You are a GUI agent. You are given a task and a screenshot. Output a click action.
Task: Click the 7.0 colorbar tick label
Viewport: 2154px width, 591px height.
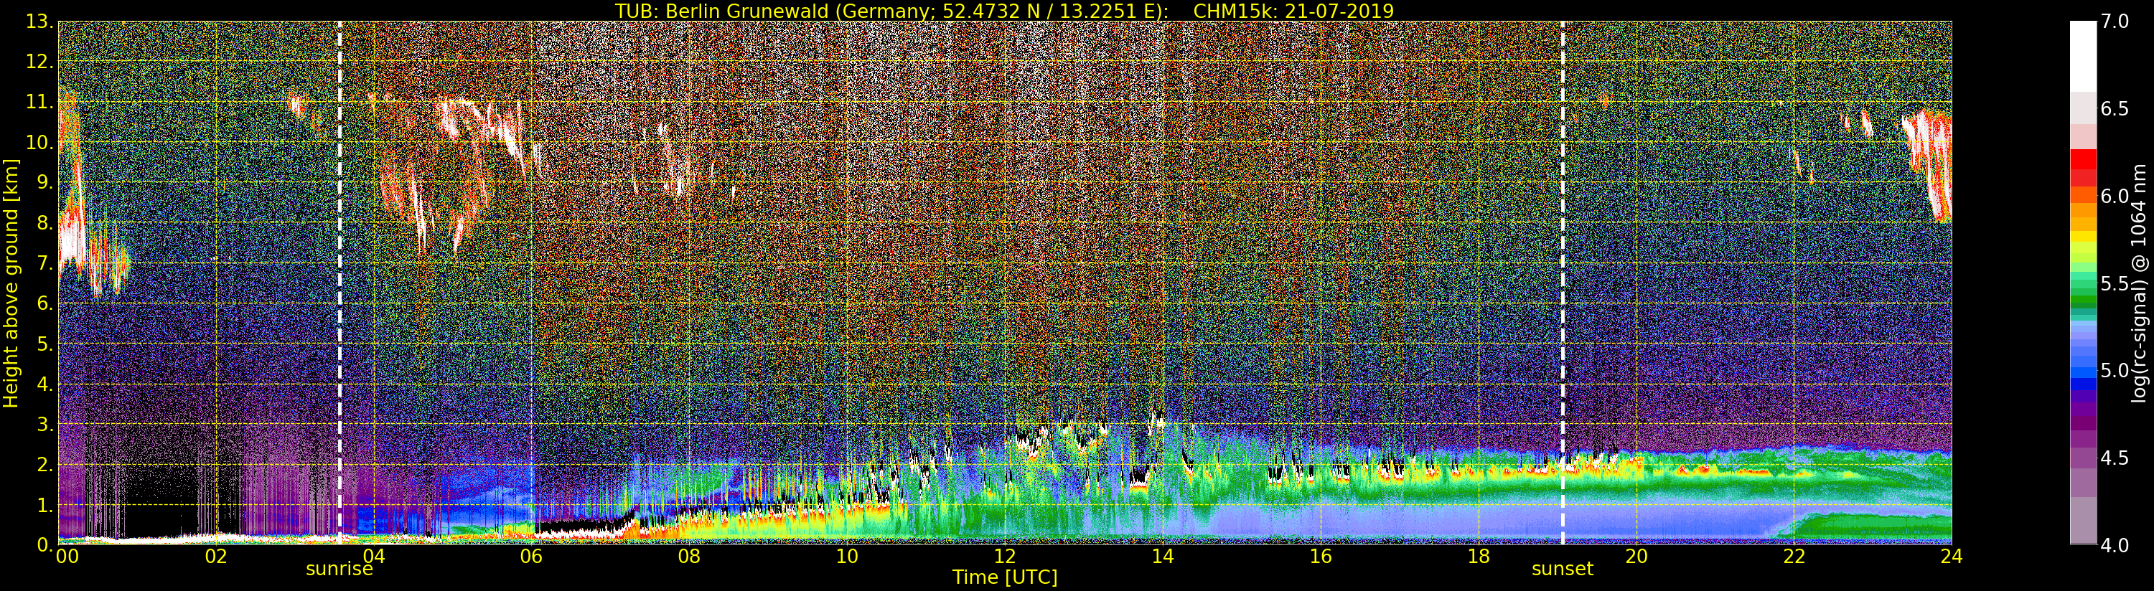click(x=2115, y=22)
